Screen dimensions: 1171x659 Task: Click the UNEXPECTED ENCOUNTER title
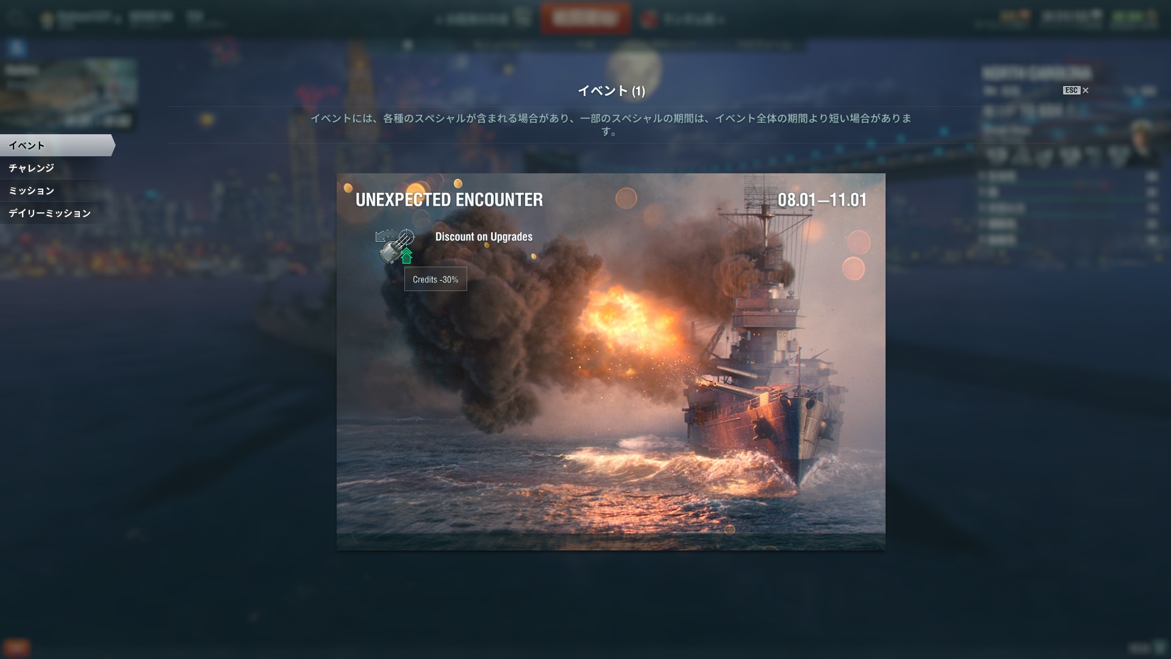point(449,200)
